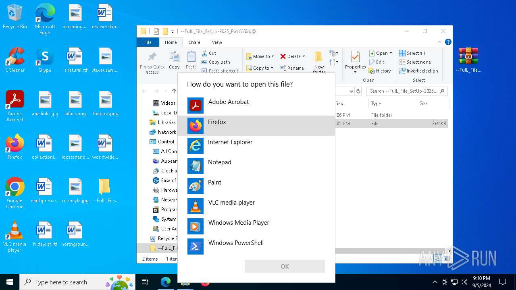The image size is (516, 290).
Task: Select Adobe Acrobat in the open-with list
Action: click(256, 106)
